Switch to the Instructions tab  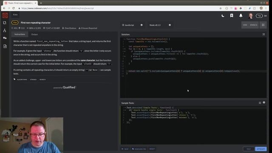[x=20, y=34]
